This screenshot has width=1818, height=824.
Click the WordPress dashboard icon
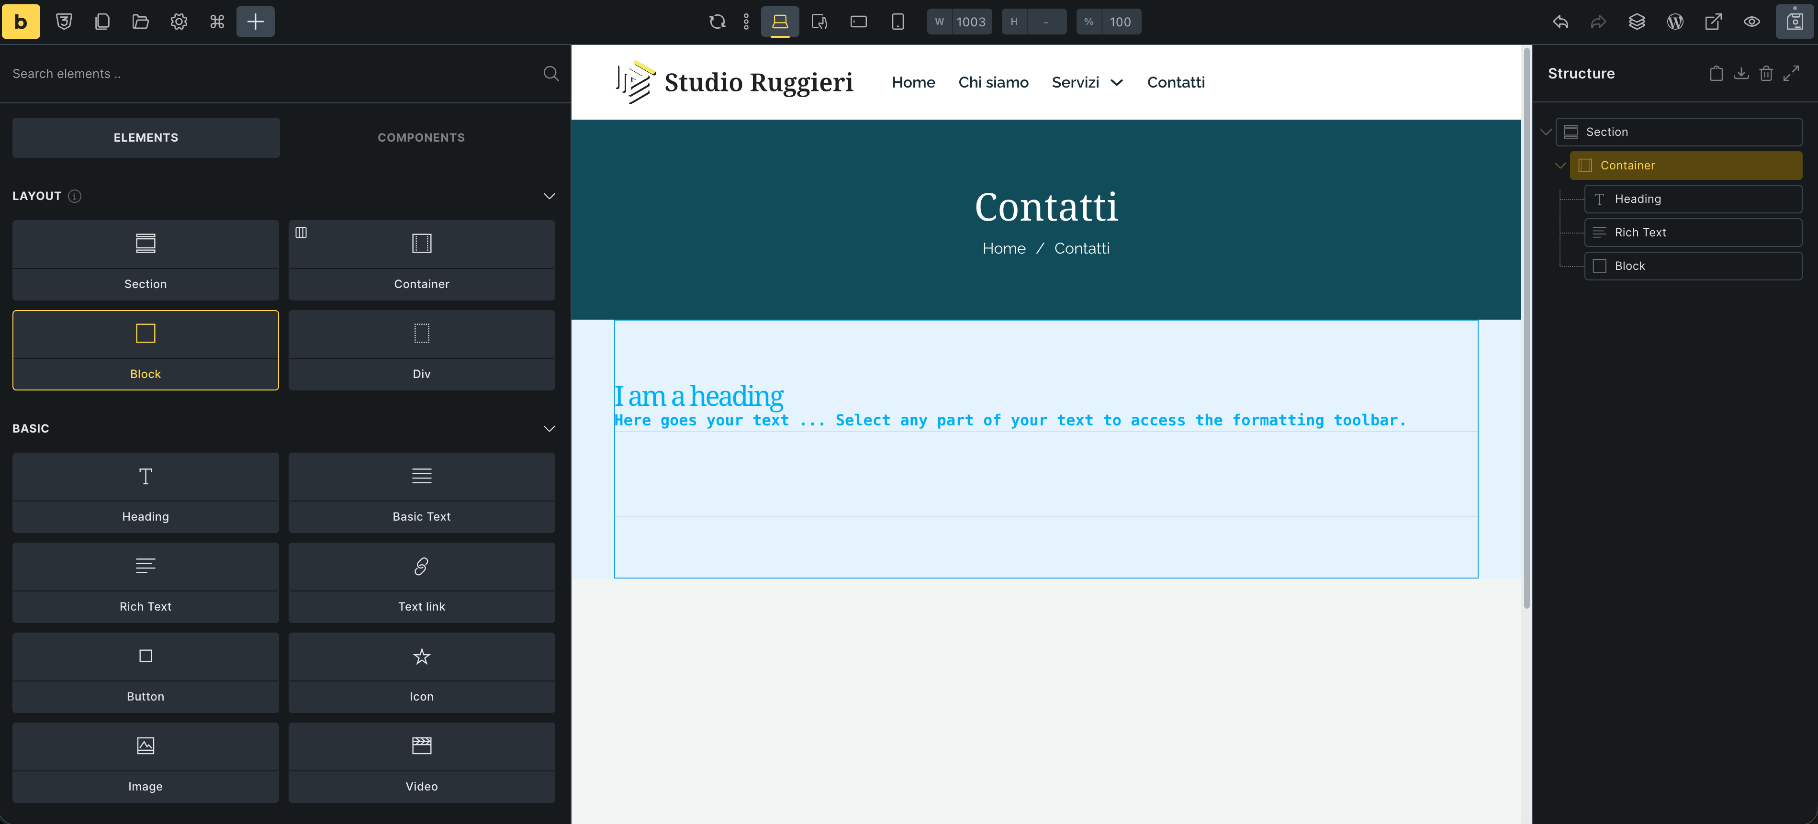(x=1675, y=21)
